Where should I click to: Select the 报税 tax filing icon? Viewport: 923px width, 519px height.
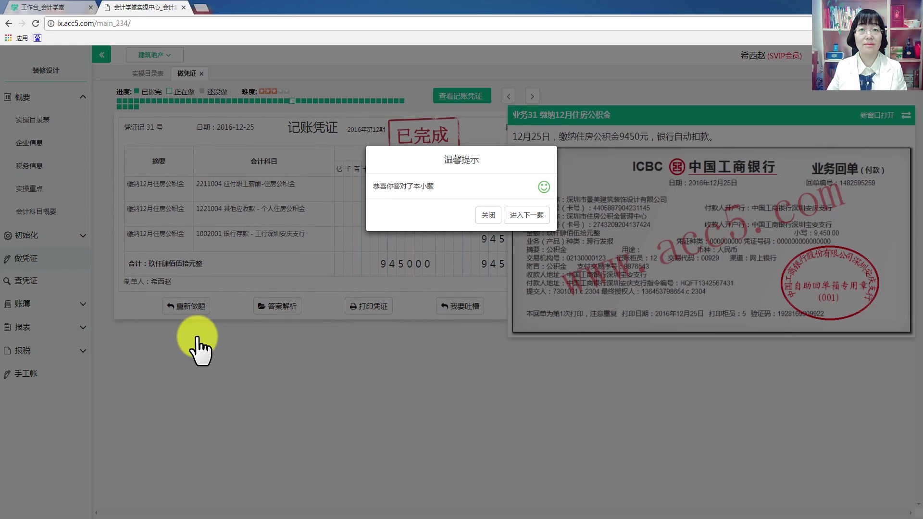point(7,351)
